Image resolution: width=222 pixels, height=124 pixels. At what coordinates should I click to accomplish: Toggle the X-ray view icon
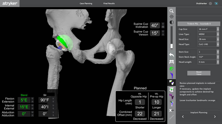click(171, 110)
